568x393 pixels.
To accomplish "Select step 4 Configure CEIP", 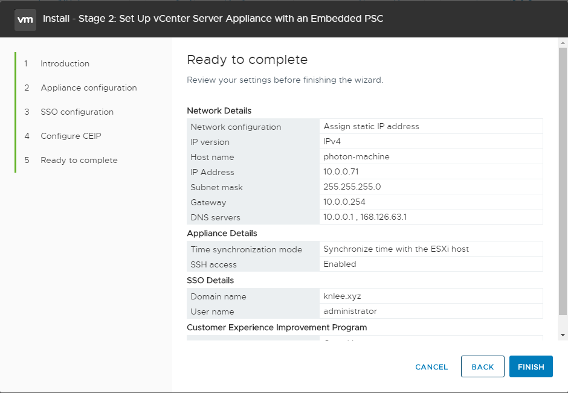I will (71, 136).
